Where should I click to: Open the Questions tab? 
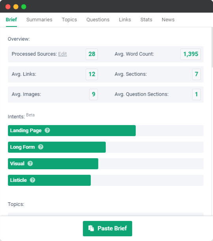point(98,20)
